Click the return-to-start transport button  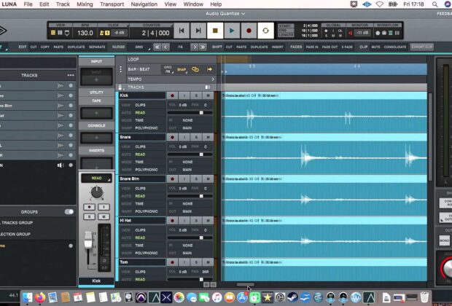click(180, 31)
